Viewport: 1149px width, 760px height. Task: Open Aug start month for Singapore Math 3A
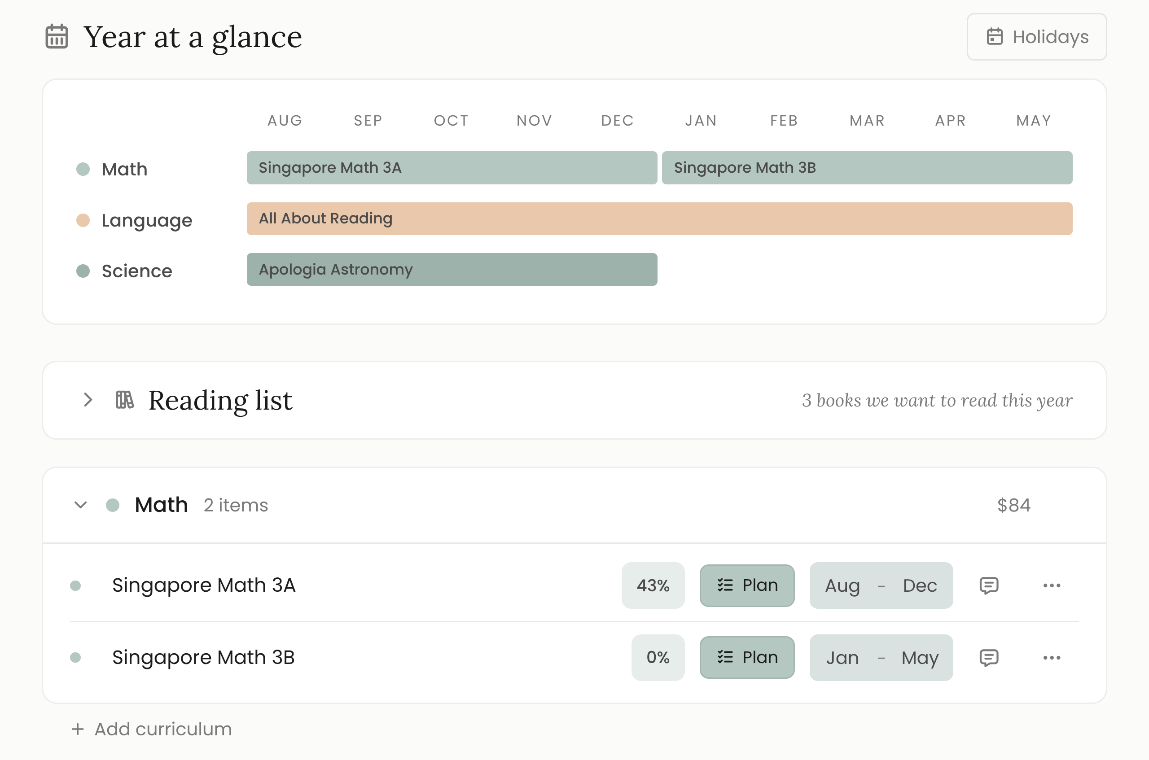842,585
